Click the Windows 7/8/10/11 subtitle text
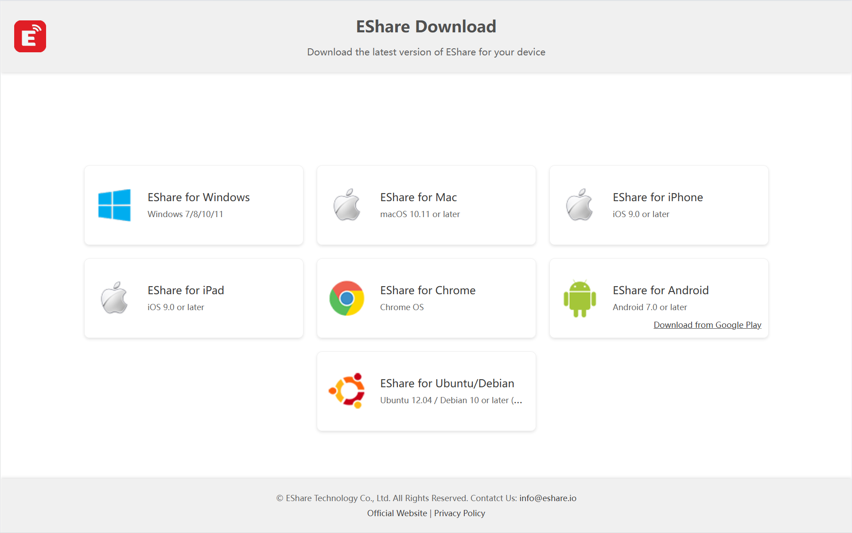Screen dimensions: 852x533 coord(185,214)
